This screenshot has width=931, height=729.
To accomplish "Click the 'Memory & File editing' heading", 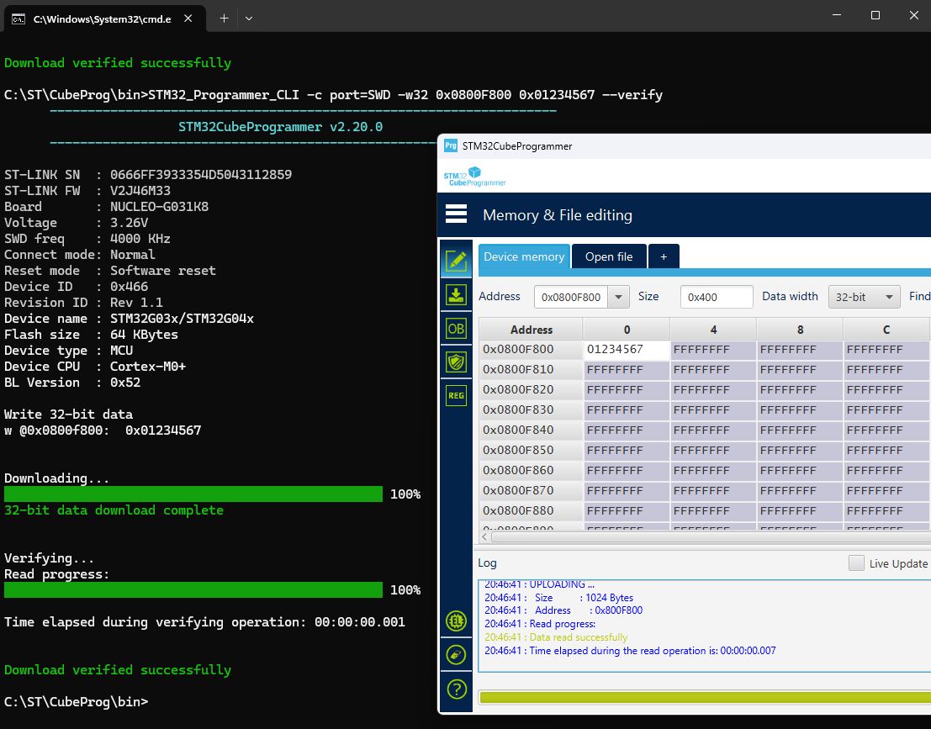I will [558, 215].
